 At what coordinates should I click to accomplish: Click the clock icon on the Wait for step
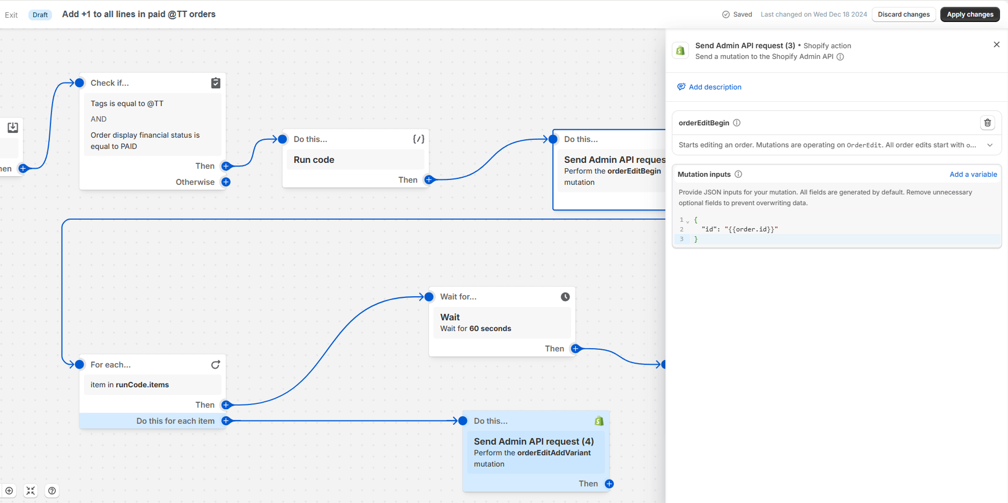pos(566,296)
